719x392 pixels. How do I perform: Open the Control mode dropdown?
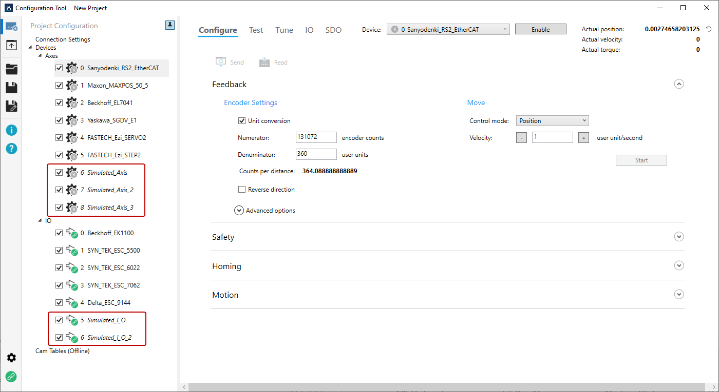tap(552, 121)
